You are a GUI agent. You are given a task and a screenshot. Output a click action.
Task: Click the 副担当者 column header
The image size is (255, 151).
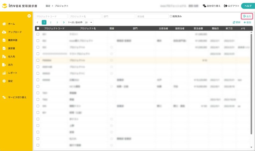(180, 28)
